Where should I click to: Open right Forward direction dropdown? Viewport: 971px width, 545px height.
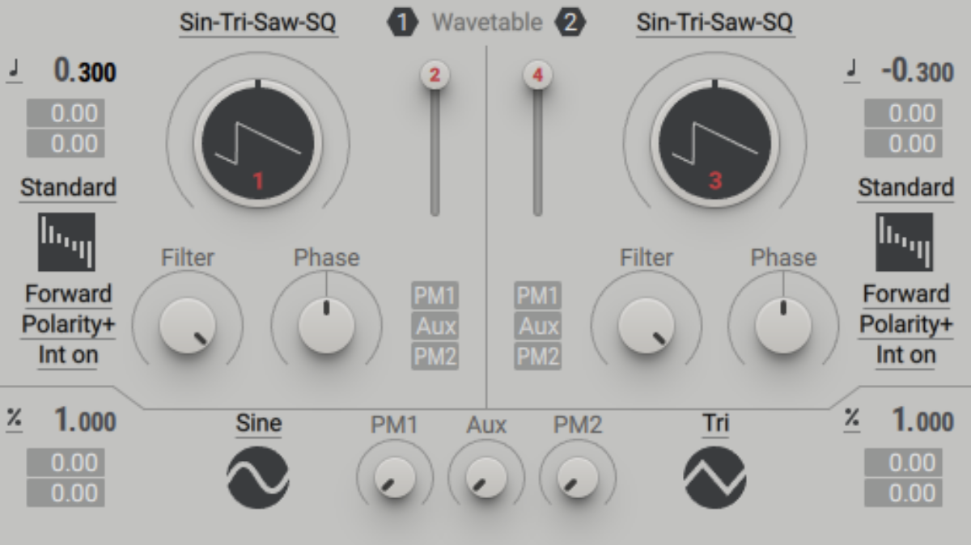click(x=905, y=294)
